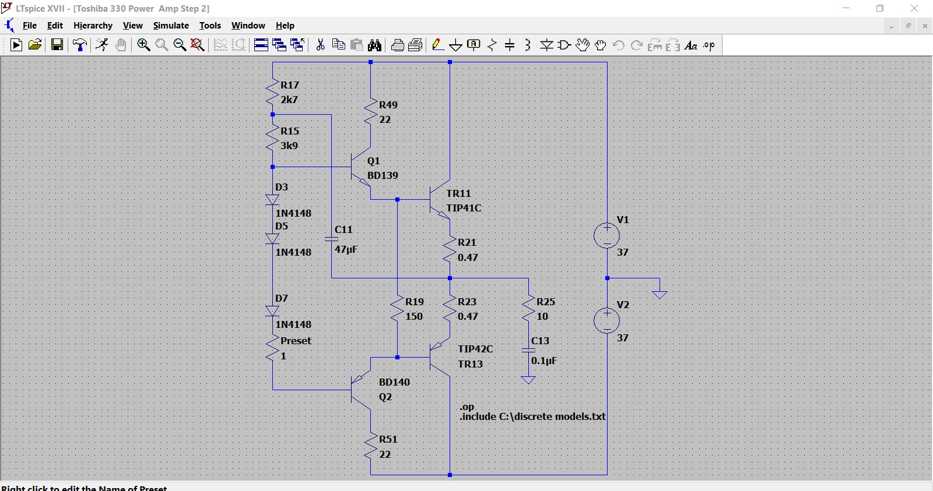
Task: Click the BD139 model name
Action: [383, 175]
